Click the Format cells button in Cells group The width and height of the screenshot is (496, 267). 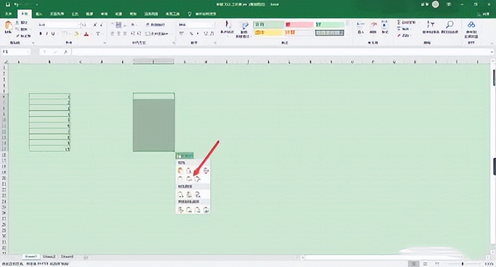(x=385, y=27)
